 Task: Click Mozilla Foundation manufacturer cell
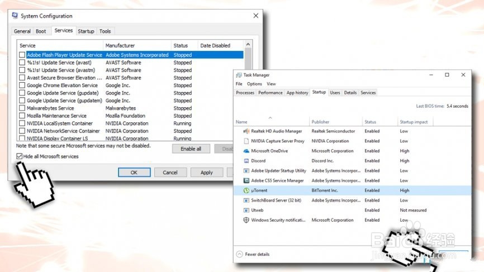tap(125, 116)
